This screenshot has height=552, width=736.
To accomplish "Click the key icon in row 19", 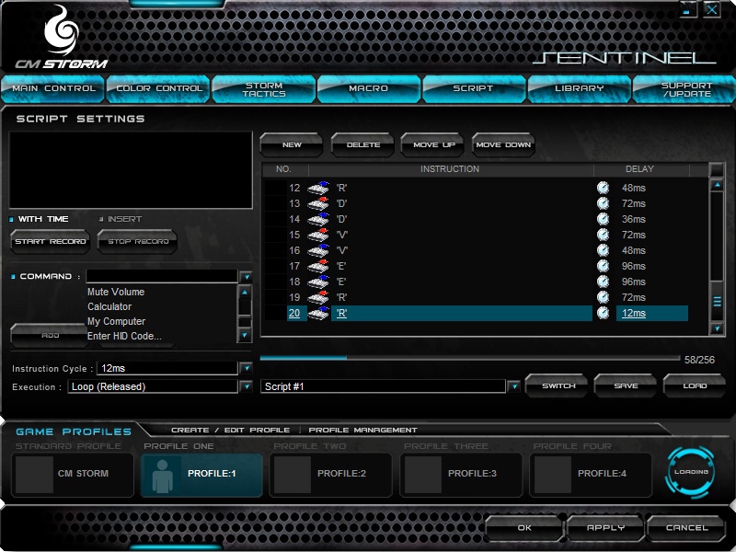I will (318, 297).
